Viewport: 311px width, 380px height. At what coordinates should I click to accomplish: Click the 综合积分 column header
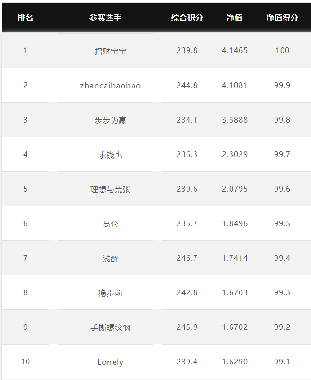point(187,18)
